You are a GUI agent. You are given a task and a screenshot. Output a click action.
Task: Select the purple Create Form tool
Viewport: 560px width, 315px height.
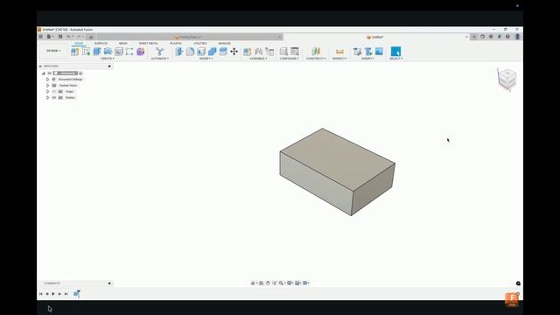coord(140,52)
